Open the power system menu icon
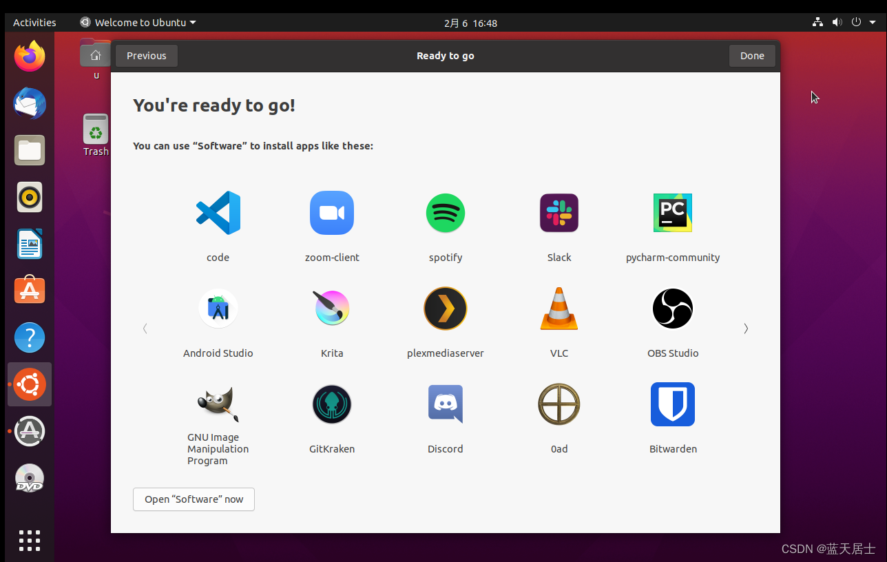This screenshot has height=562, width=887. [x=856, y=23]
